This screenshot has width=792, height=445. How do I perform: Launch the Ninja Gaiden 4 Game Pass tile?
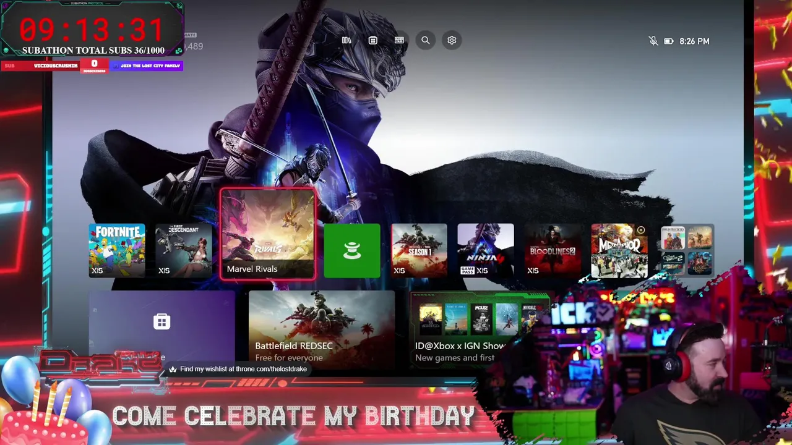(486, 250)
